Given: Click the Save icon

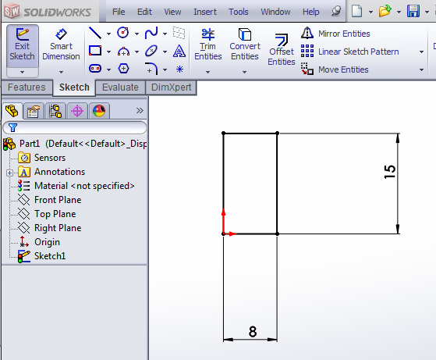Looking at the screenshot, I should (413, 12).
